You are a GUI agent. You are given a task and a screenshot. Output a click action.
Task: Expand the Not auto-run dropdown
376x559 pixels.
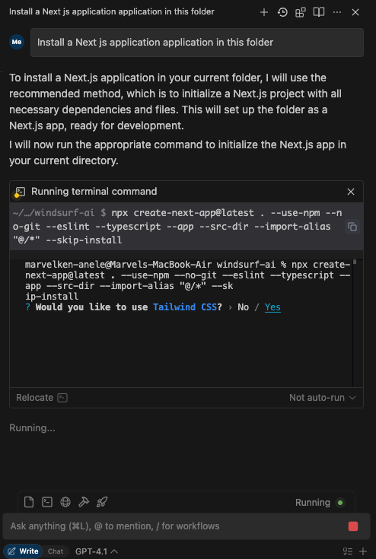[323, 398]
